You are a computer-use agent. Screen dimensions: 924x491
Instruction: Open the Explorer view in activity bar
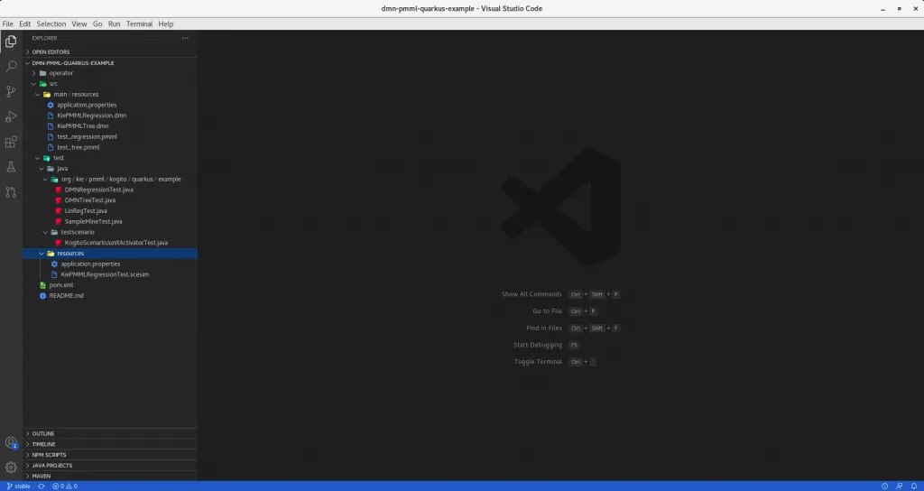(x=11, y=42)
